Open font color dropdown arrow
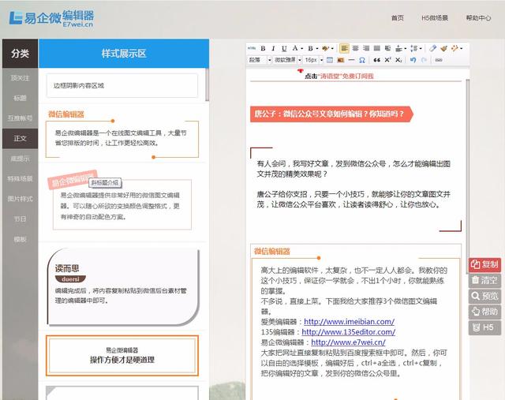 (x=301, y=49)
